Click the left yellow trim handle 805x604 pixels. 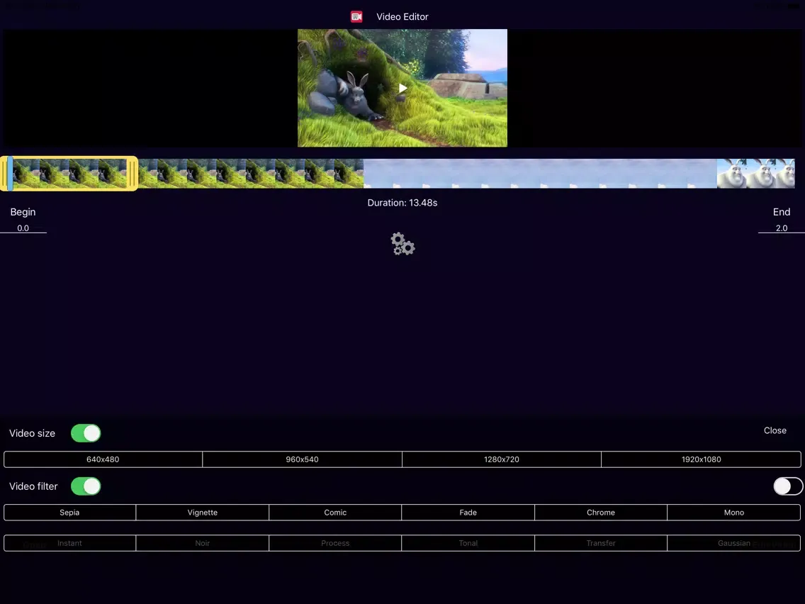[4, 174]
